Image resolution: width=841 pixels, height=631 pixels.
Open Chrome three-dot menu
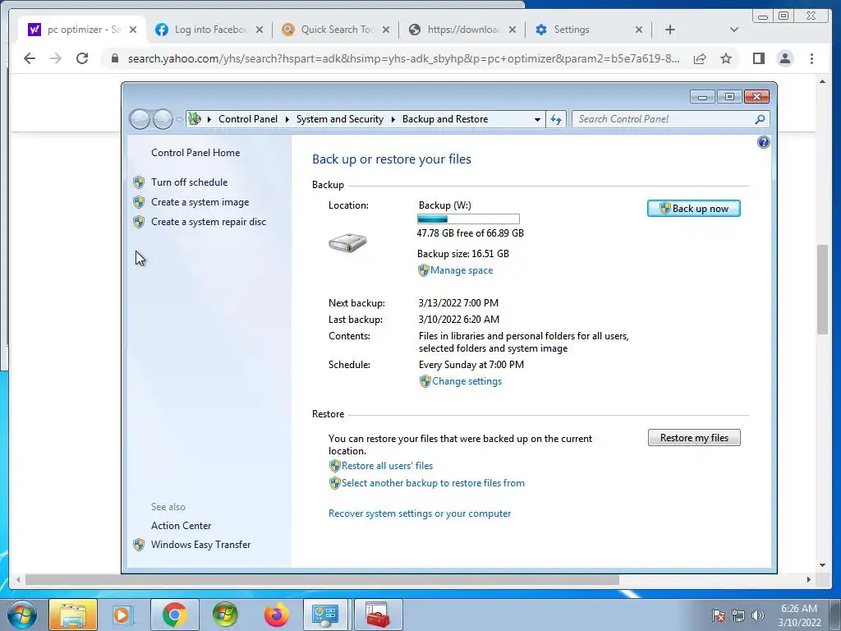pyautogui.click(x=811, y=58)
